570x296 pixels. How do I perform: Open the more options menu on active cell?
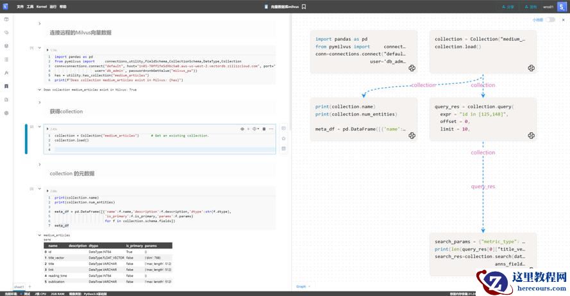272,129
